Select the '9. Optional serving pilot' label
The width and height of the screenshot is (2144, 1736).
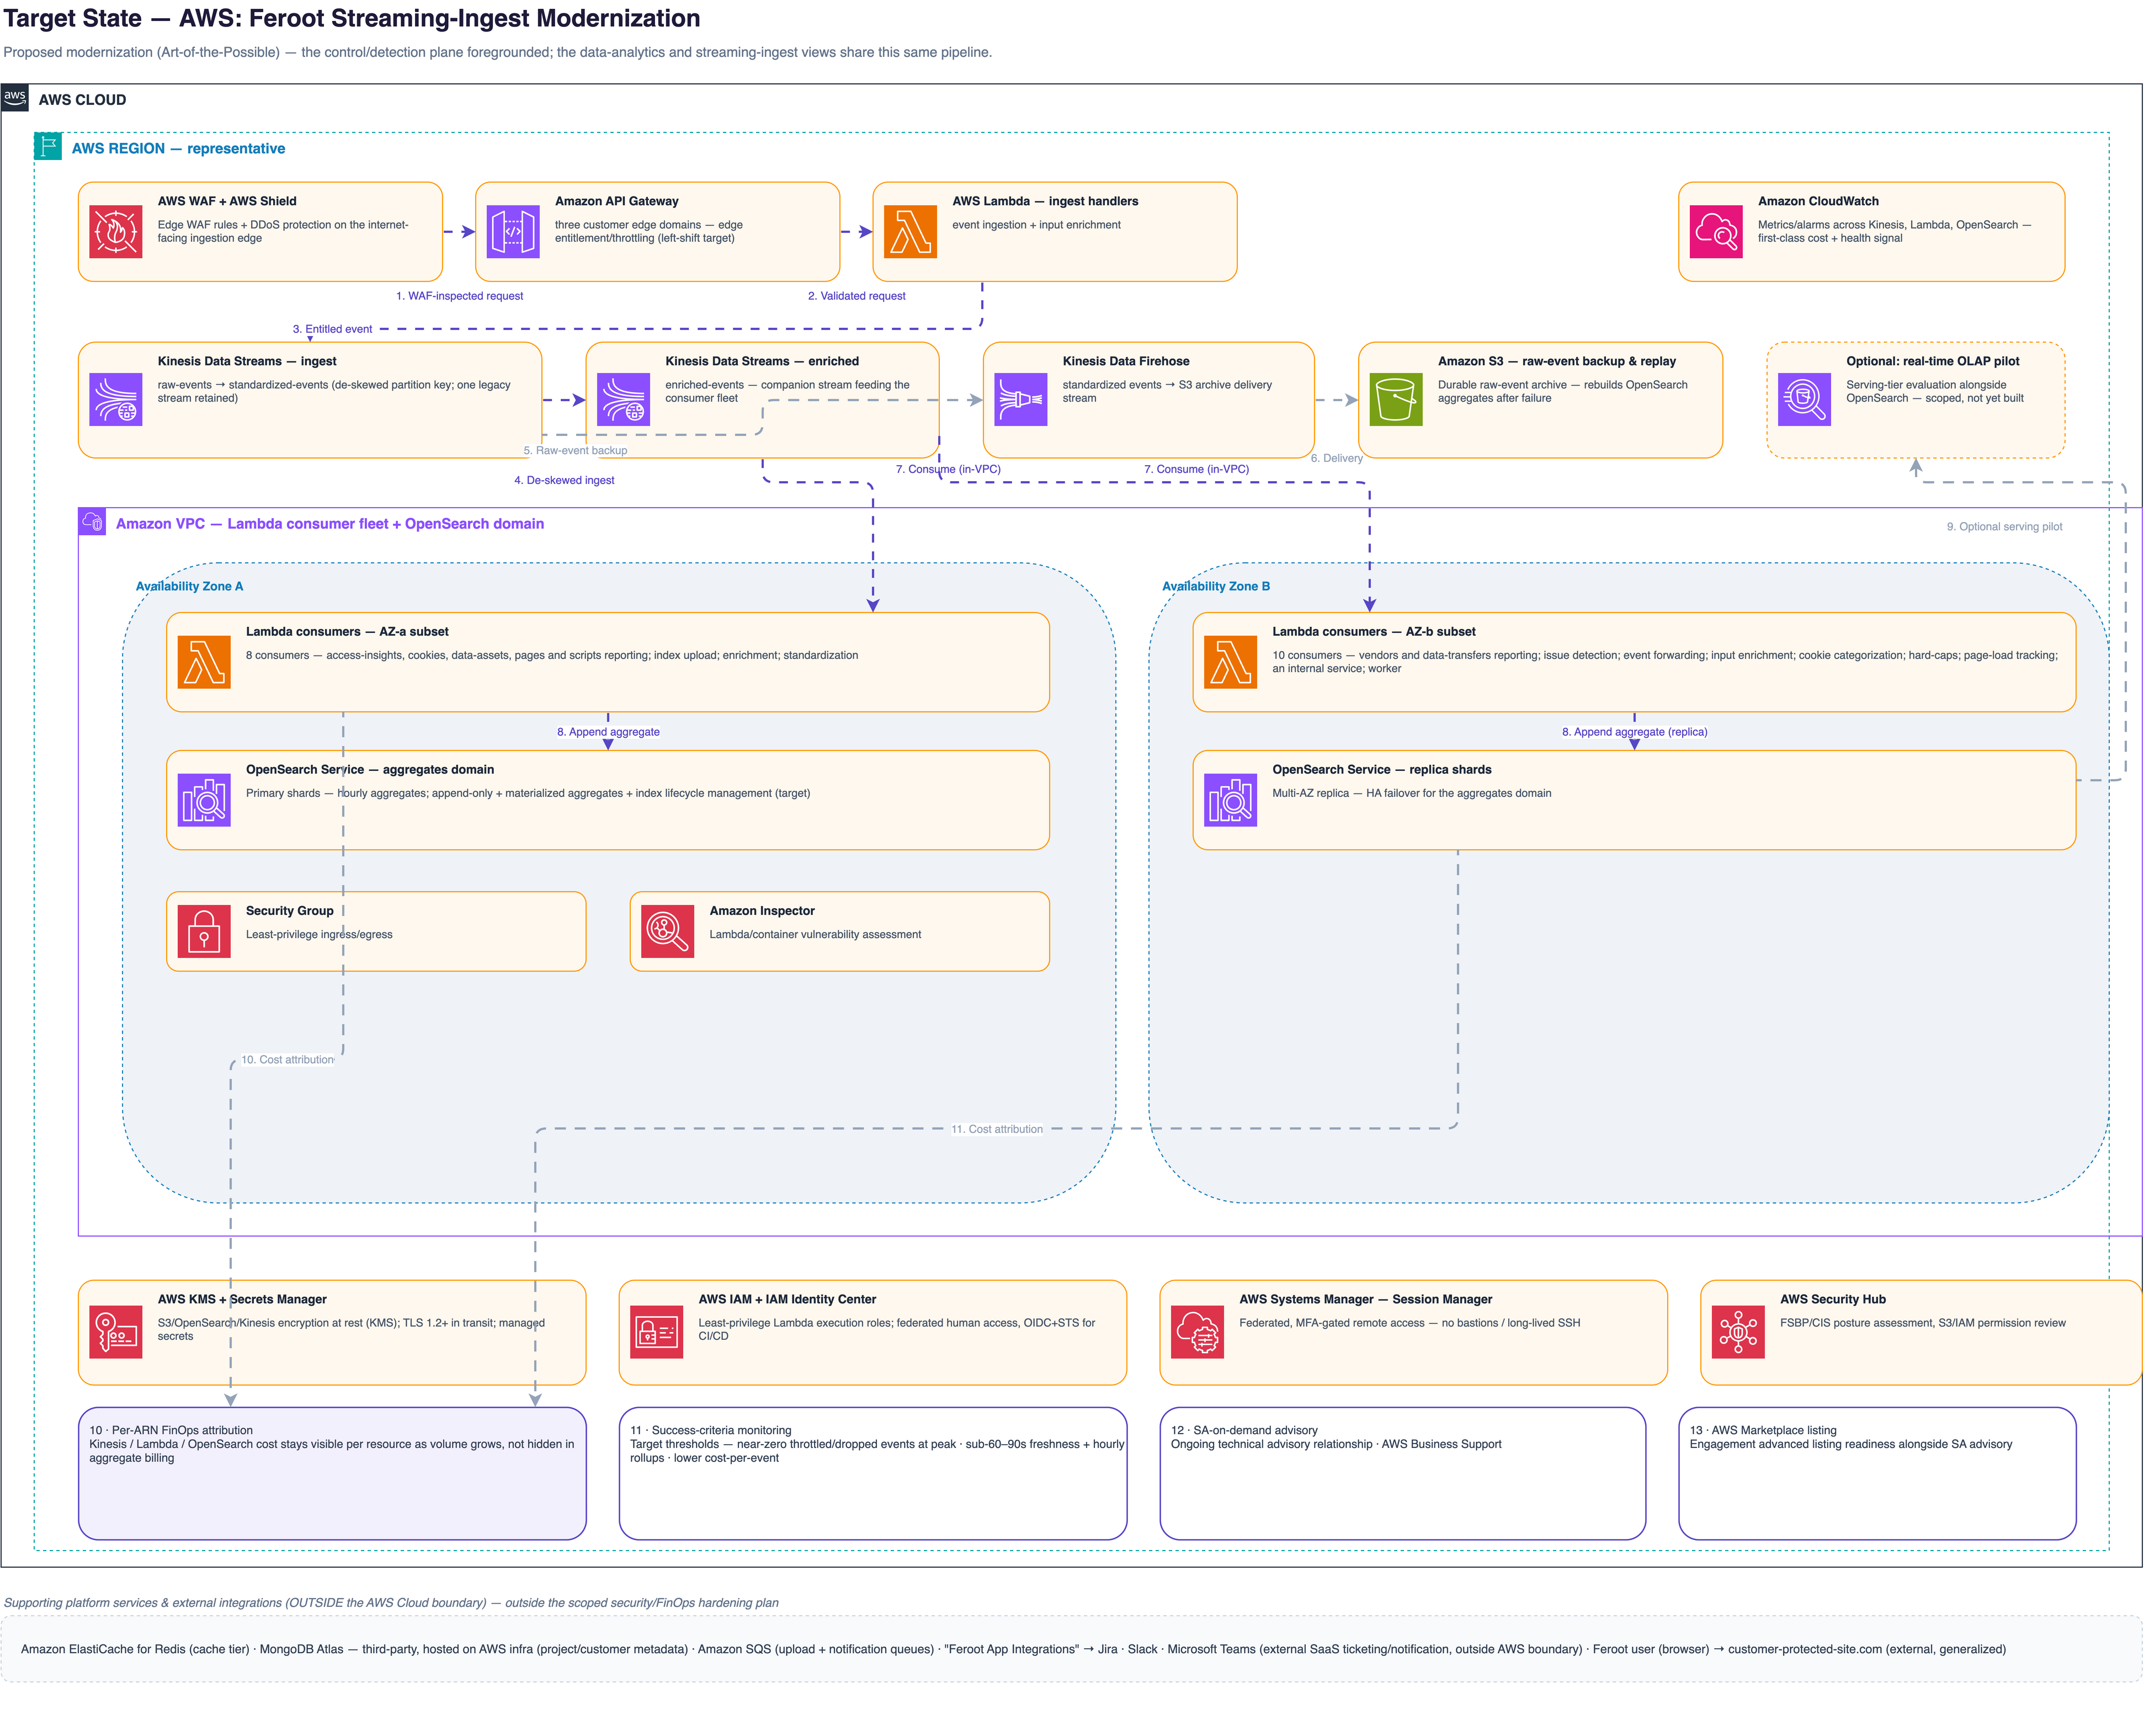pyautogui.click(x=2004, y=527)
